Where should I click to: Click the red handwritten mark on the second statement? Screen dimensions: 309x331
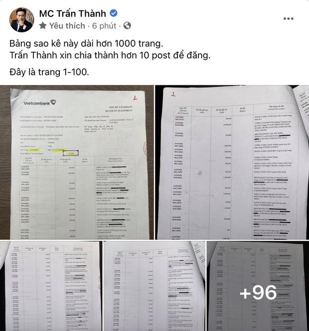(x=173, y=95)
